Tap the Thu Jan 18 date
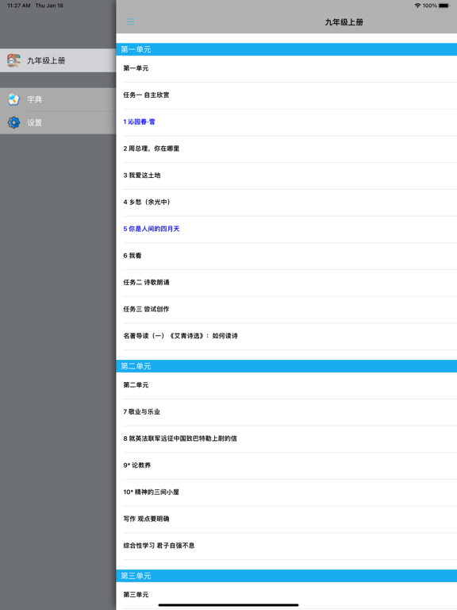The image size is (457, 610). (49, 6)
